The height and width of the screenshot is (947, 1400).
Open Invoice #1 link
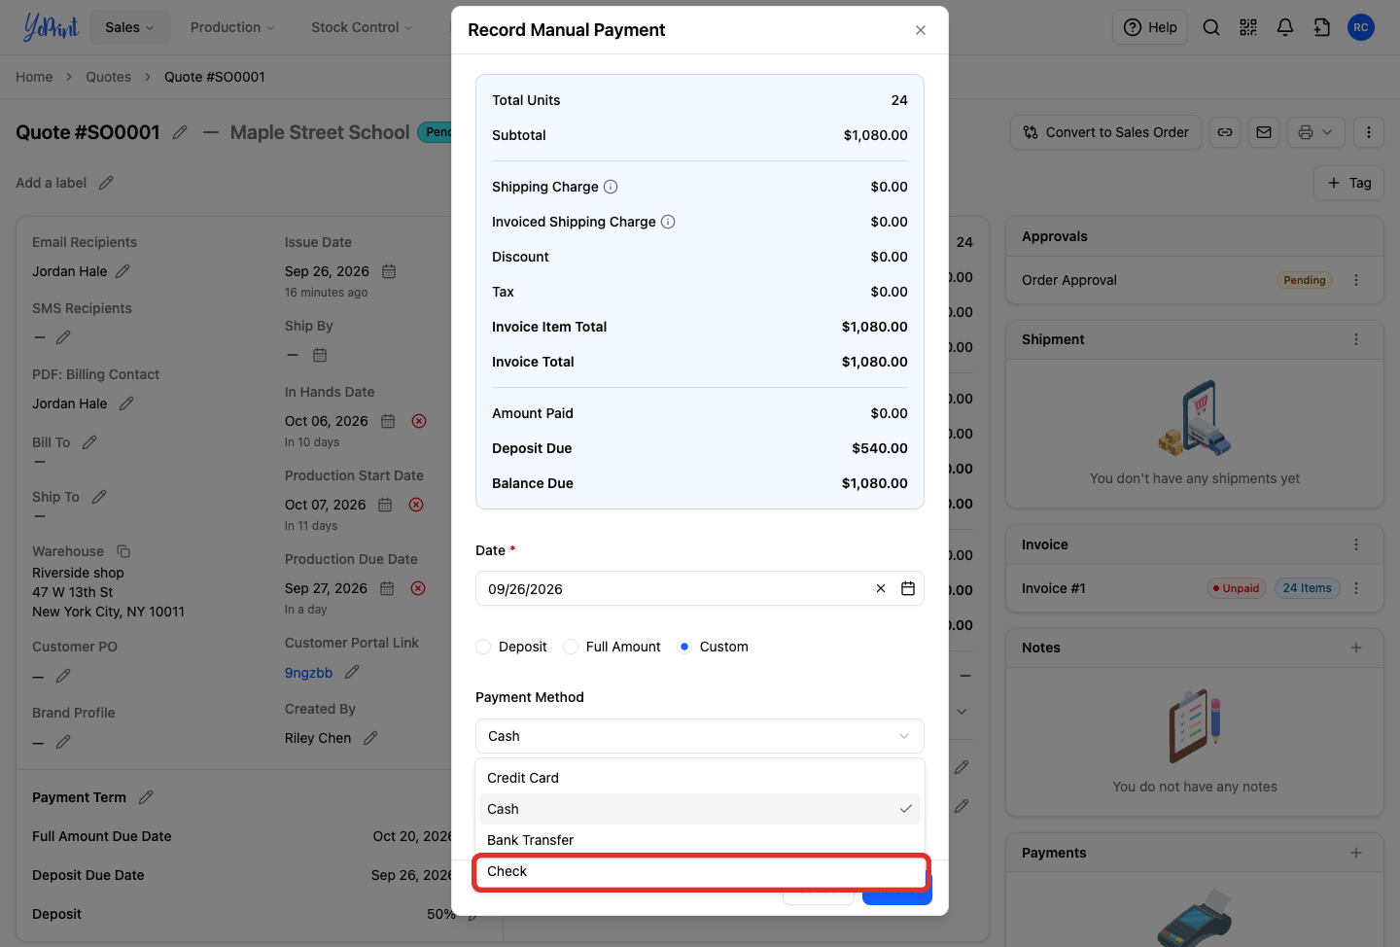[1053, 588]
